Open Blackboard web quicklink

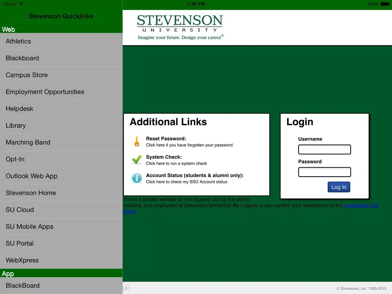click(x=61, y=58)
